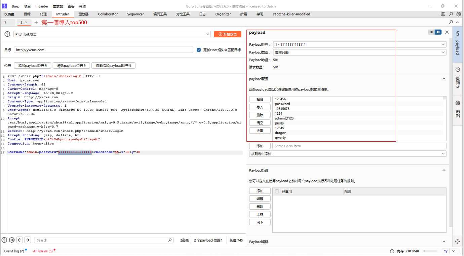
Task: Open the settings gear beside the top tab bar
Action: click(459, 14)
